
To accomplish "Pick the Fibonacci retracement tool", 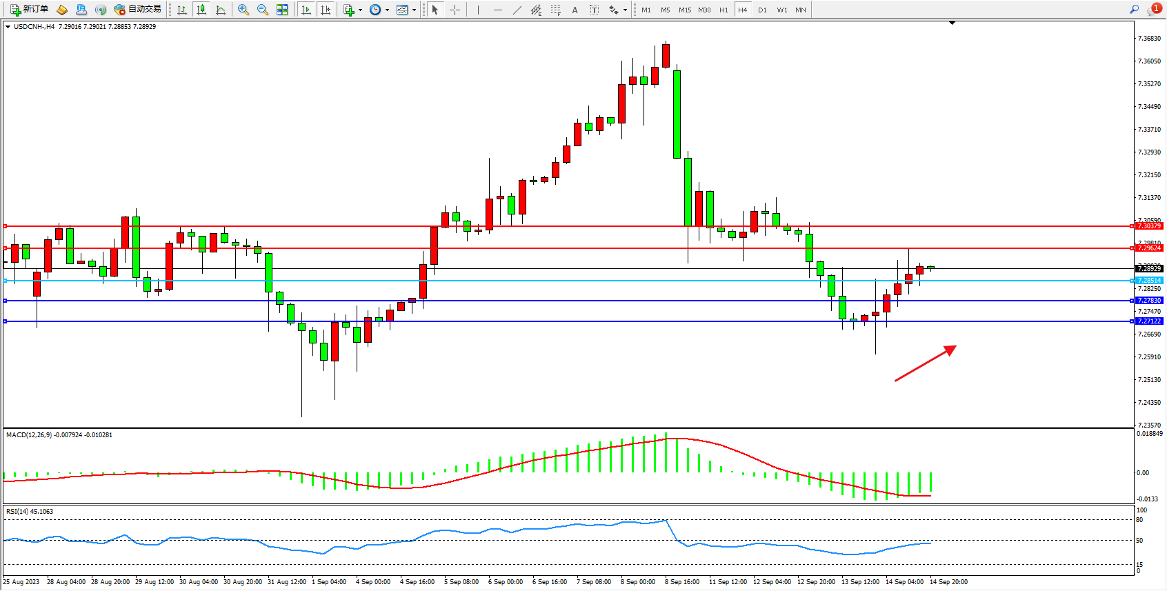I will (555, 10).
